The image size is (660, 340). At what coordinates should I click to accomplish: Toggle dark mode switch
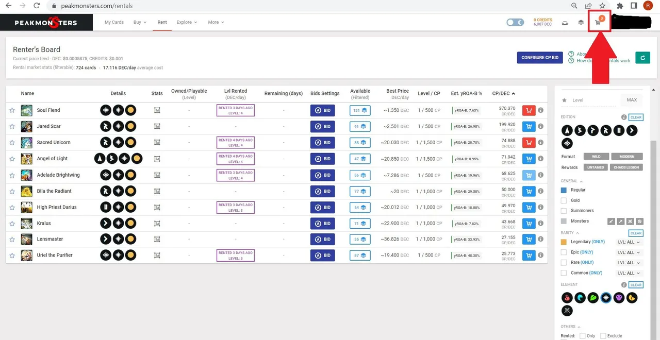pos(515,23)
